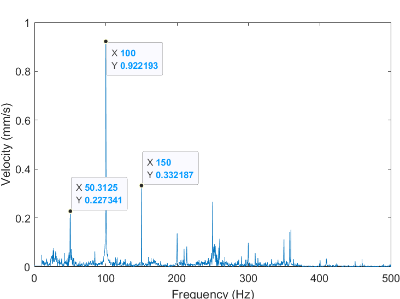Click the spectrum peak at 200 Hz

[177, 249]
